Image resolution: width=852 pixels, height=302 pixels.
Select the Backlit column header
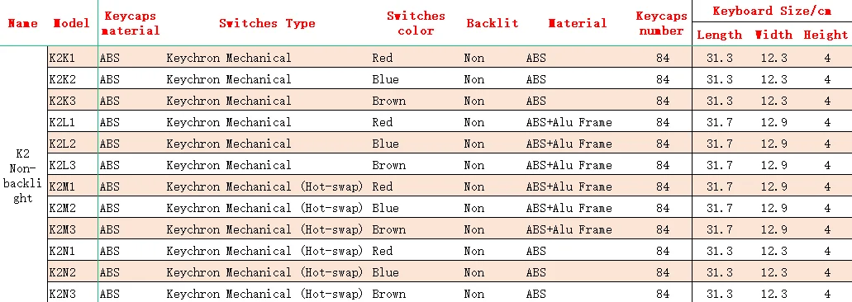[493, 23]
